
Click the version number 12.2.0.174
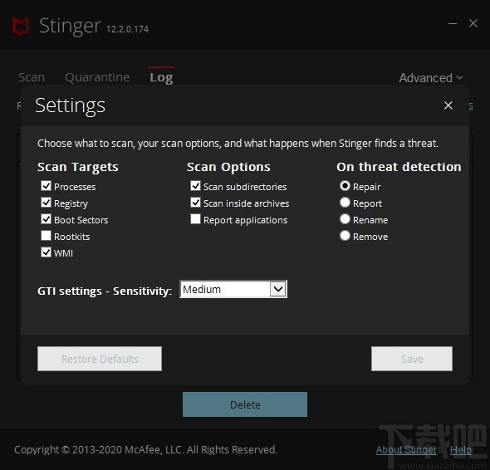pyautogui.click(x=128, y=29)
